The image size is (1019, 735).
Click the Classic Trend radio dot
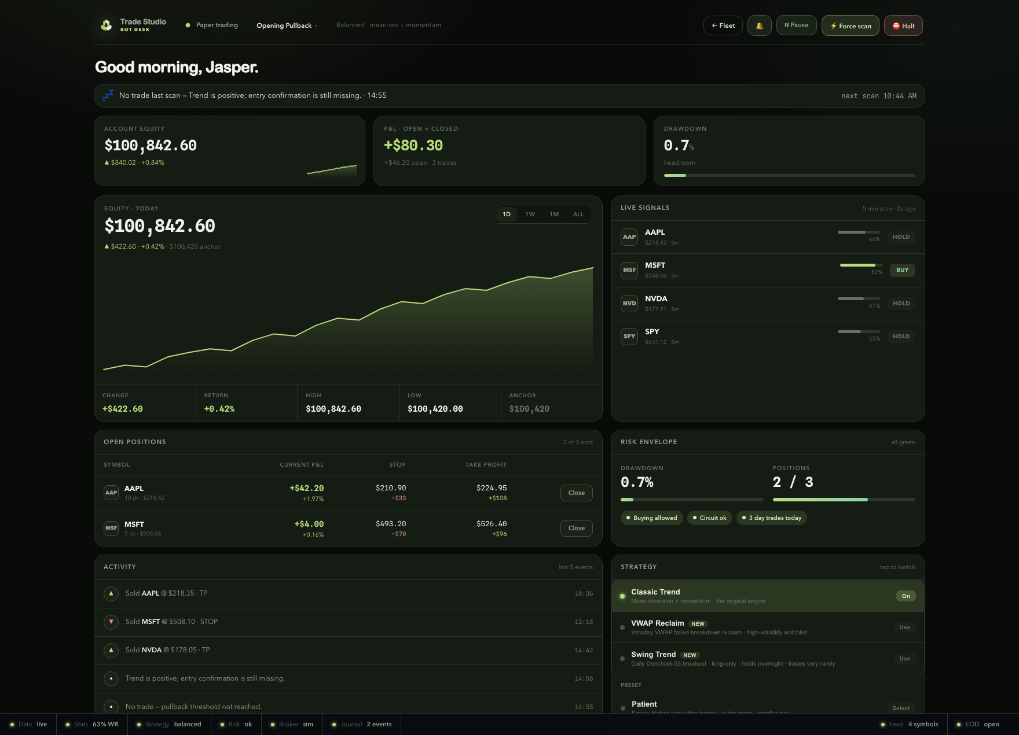point(622,596)
